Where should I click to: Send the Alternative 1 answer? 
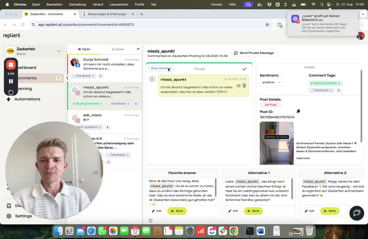tap(253, 211)
